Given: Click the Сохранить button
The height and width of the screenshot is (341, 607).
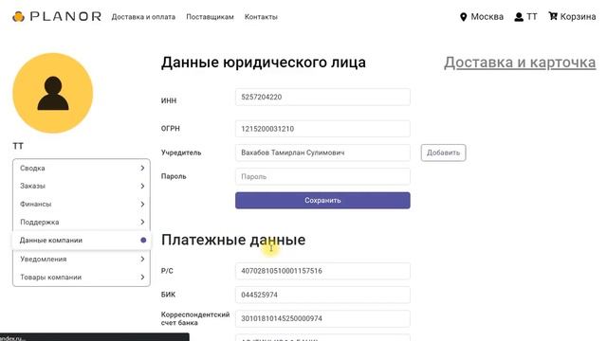Looking at the screenshot, I should 322,200.
